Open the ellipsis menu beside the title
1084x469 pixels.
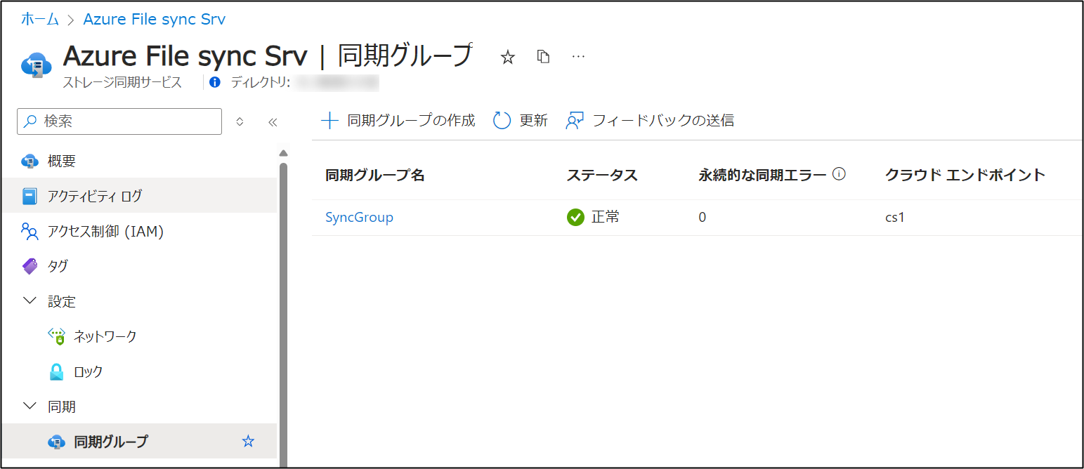tap(577, 57)
